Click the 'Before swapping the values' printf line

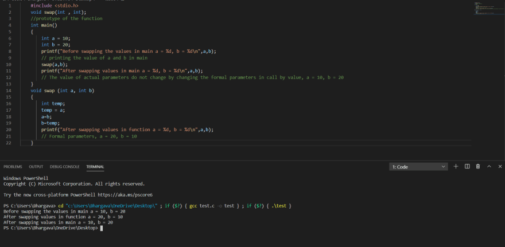tap(129, 51)
